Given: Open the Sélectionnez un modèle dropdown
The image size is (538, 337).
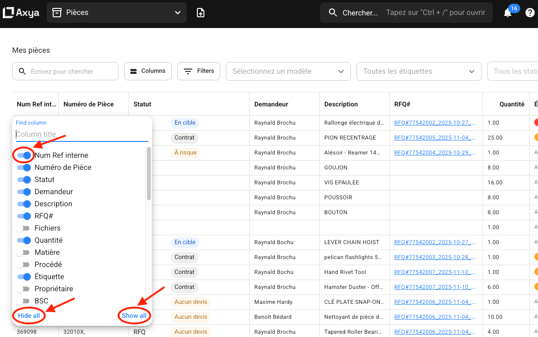Looking at the screenshot, I should [288, 71].
